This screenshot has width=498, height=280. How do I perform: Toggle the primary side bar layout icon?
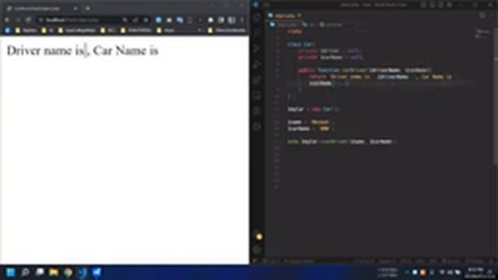coord(423,5)
